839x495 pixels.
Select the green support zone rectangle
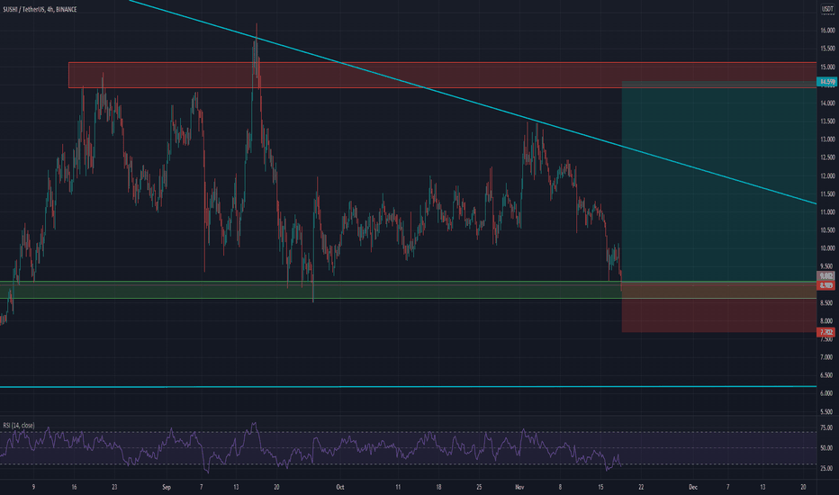pos(311,290)
